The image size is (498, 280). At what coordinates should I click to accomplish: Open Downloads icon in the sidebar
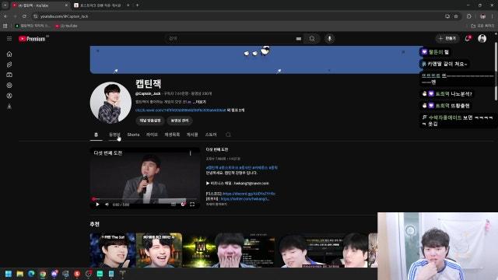tap(9, 107)
